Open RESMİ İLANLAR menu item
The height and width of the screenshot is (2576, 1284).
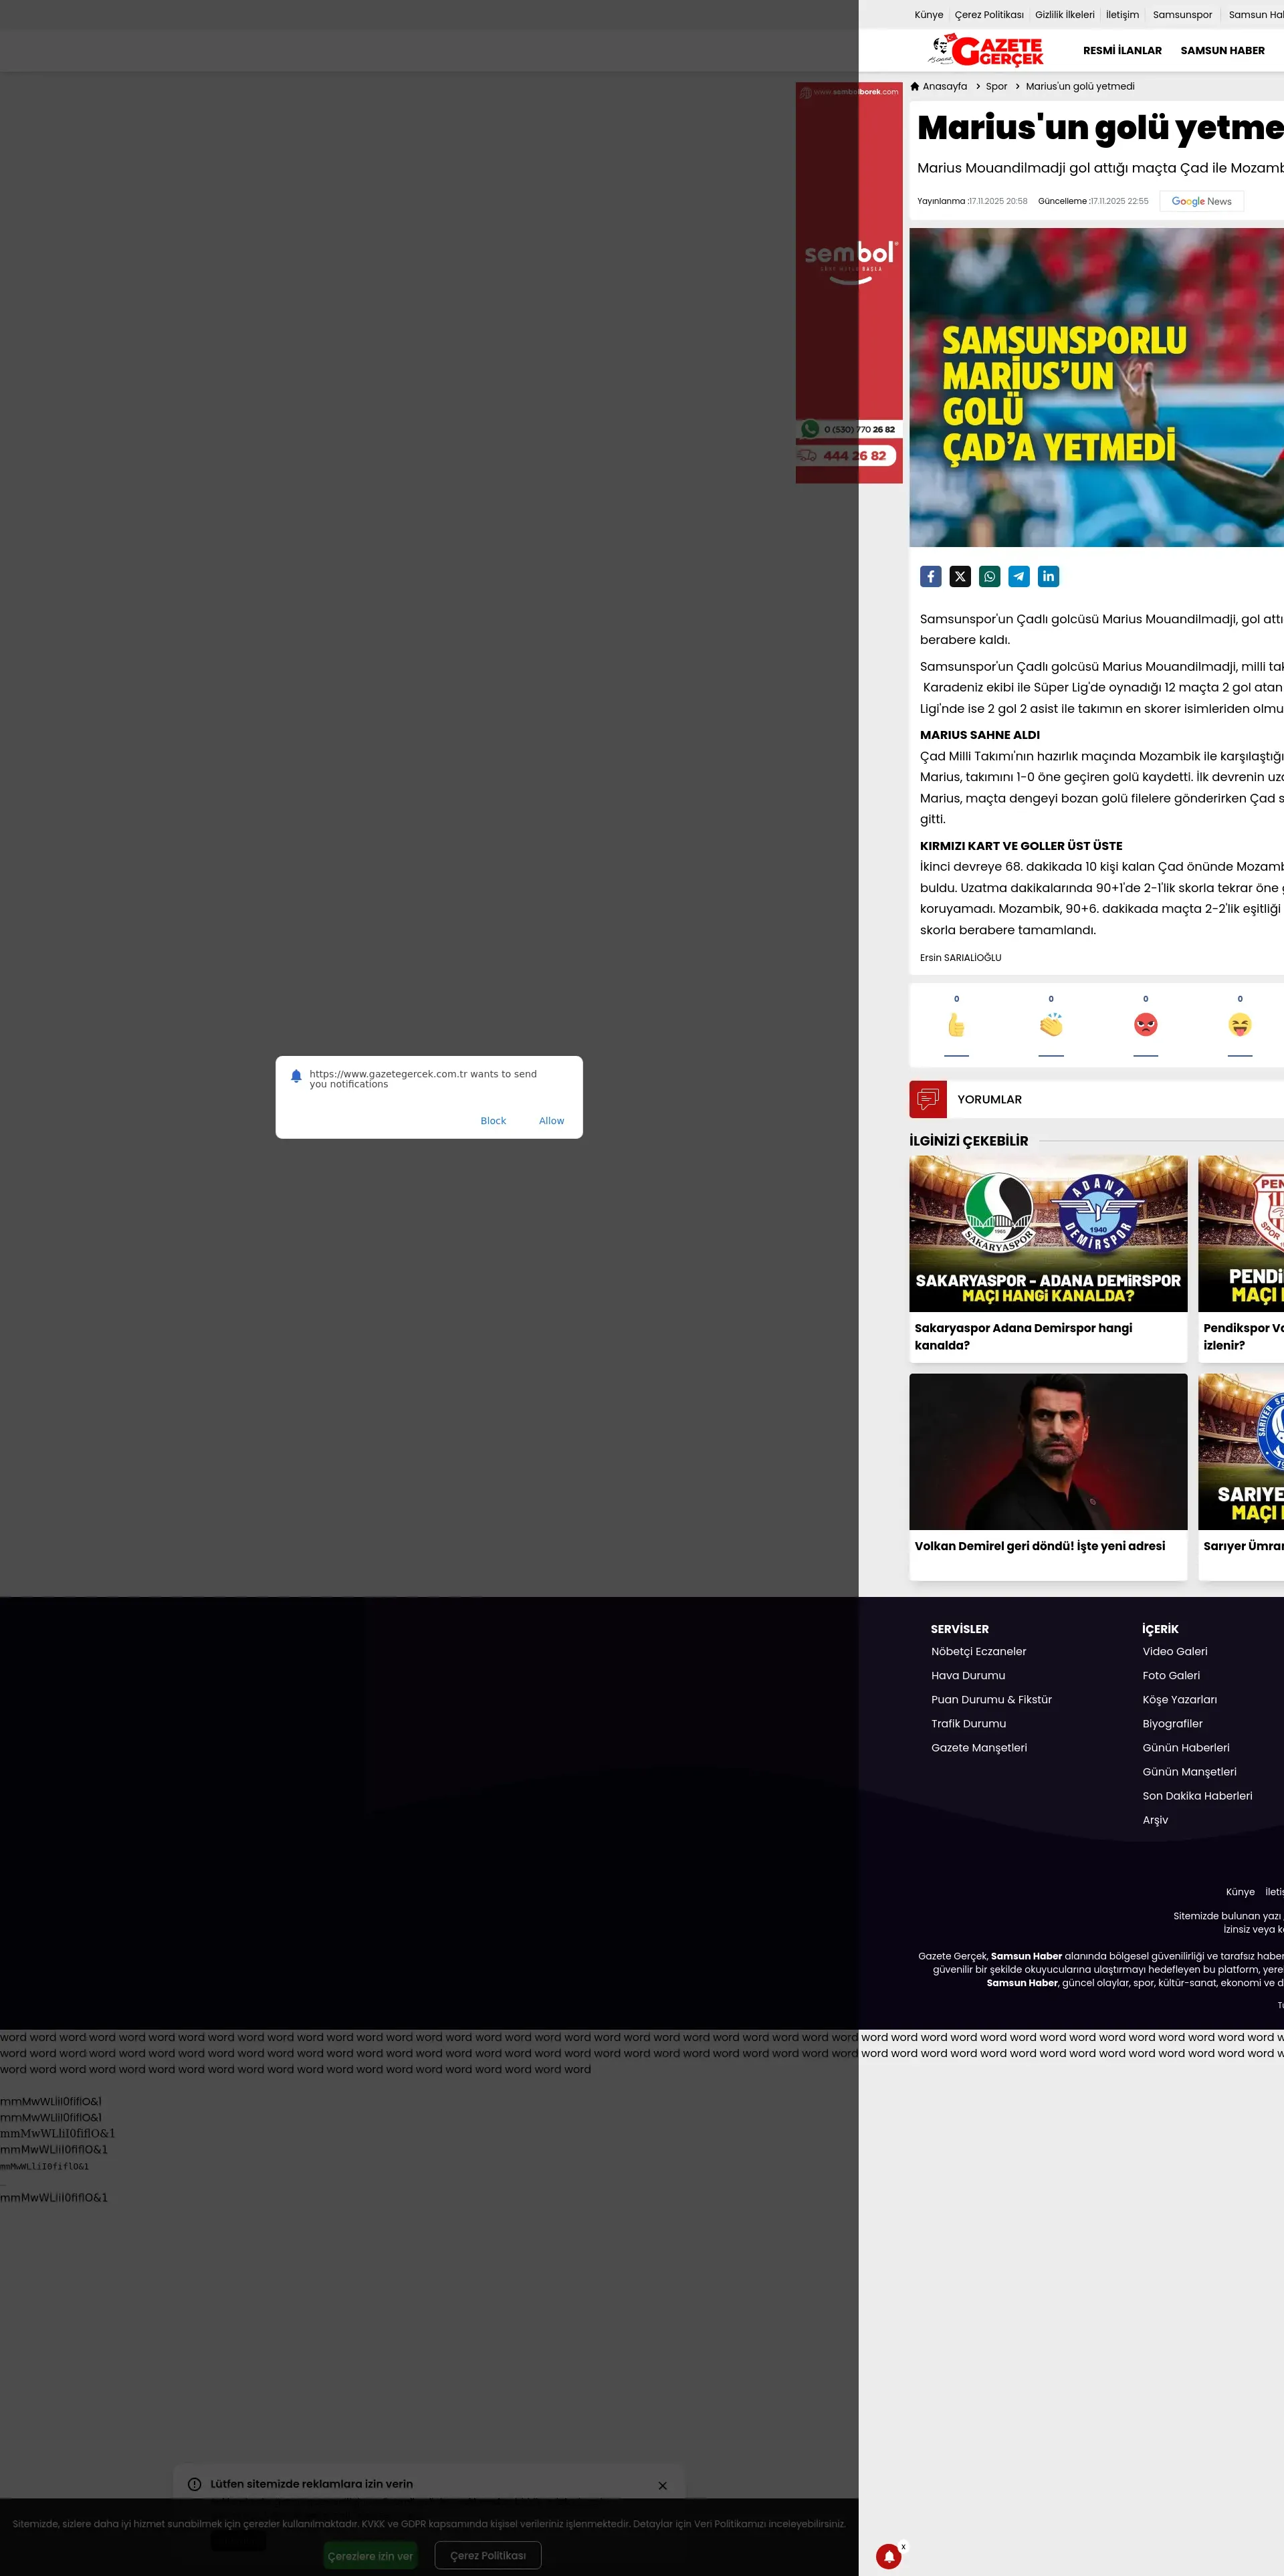pos(1122,51)
